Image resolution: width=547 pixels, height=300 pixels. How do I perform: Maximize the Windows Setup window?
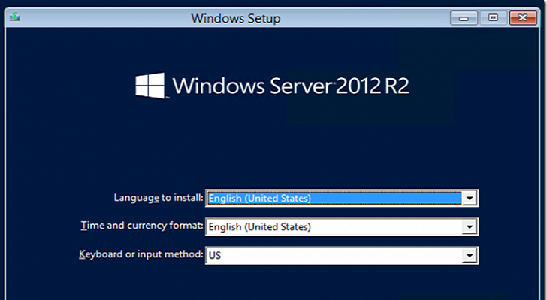(492, 17)
